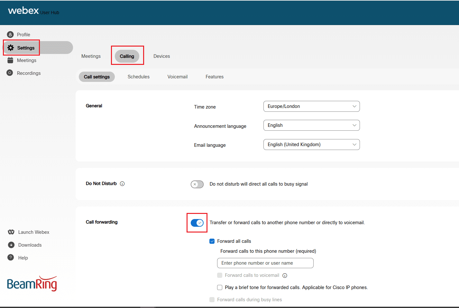Open Meetings from the sidebar

pos(26,60)
